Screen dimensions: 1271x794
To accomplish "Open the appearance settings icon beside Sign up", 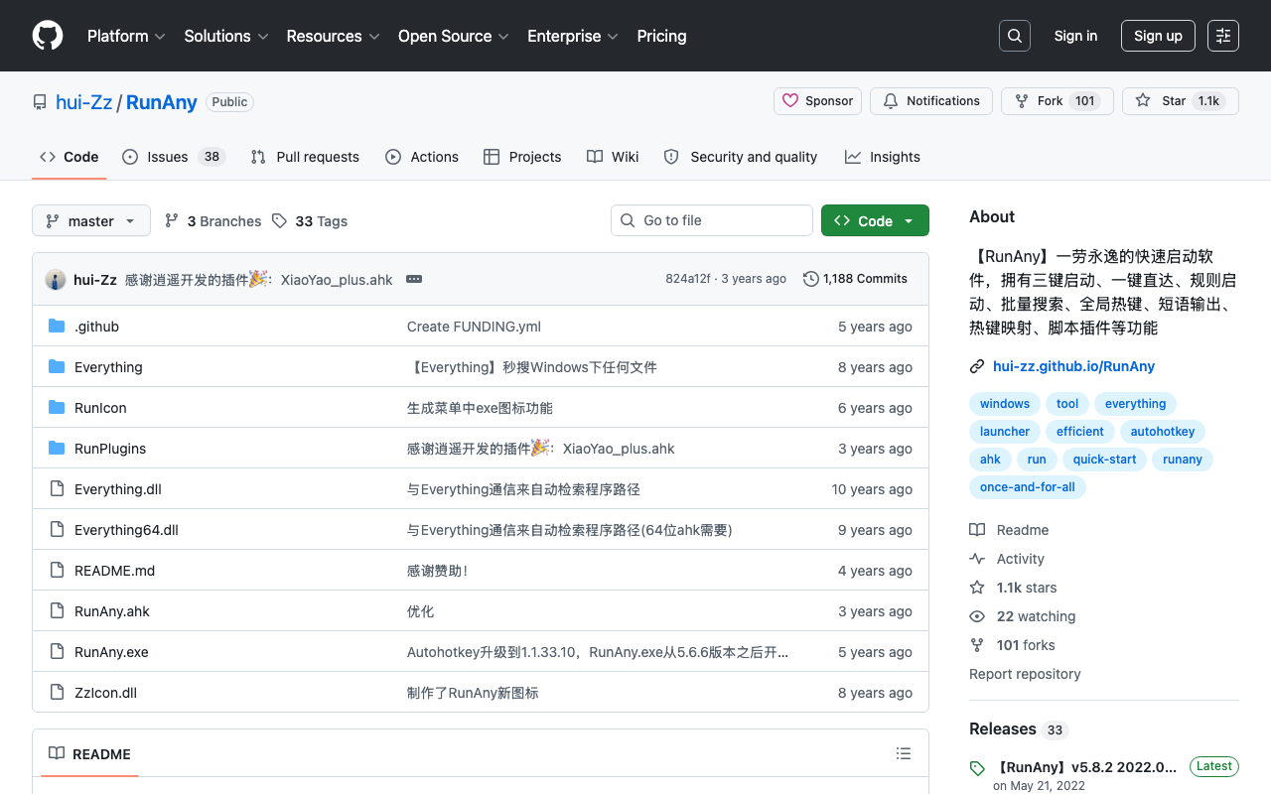I will pyautogui.click(x=1223, y=36).
